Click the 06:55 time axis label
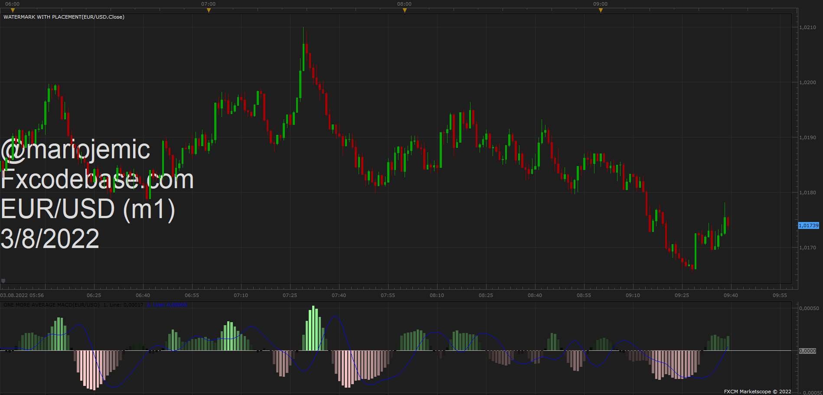The width and height of the screenshot is (823, 395). pyautogui.click(x=192, y=295)
